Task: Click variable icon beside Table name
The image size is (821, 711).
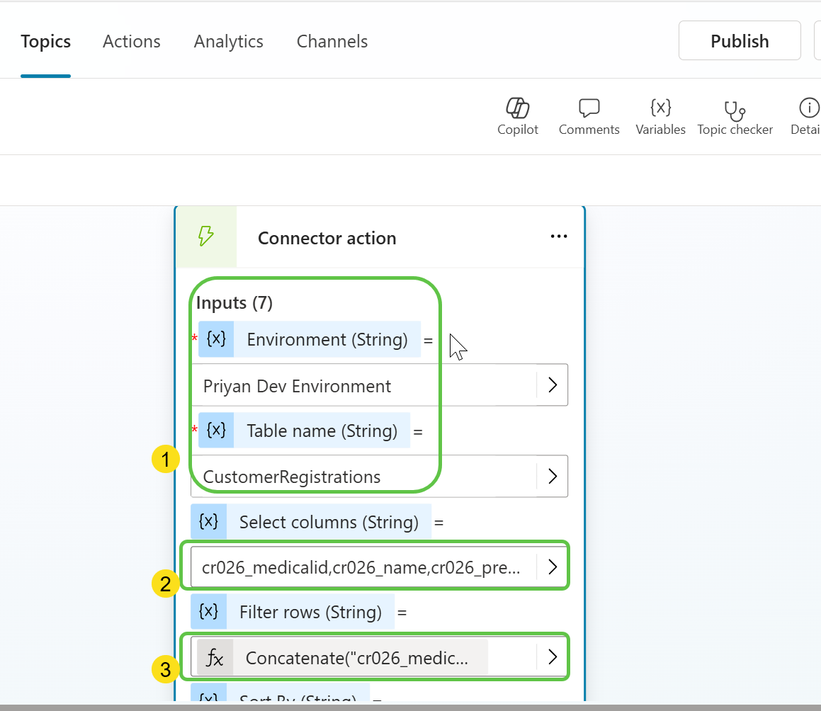Action: [x=216, y=431]
